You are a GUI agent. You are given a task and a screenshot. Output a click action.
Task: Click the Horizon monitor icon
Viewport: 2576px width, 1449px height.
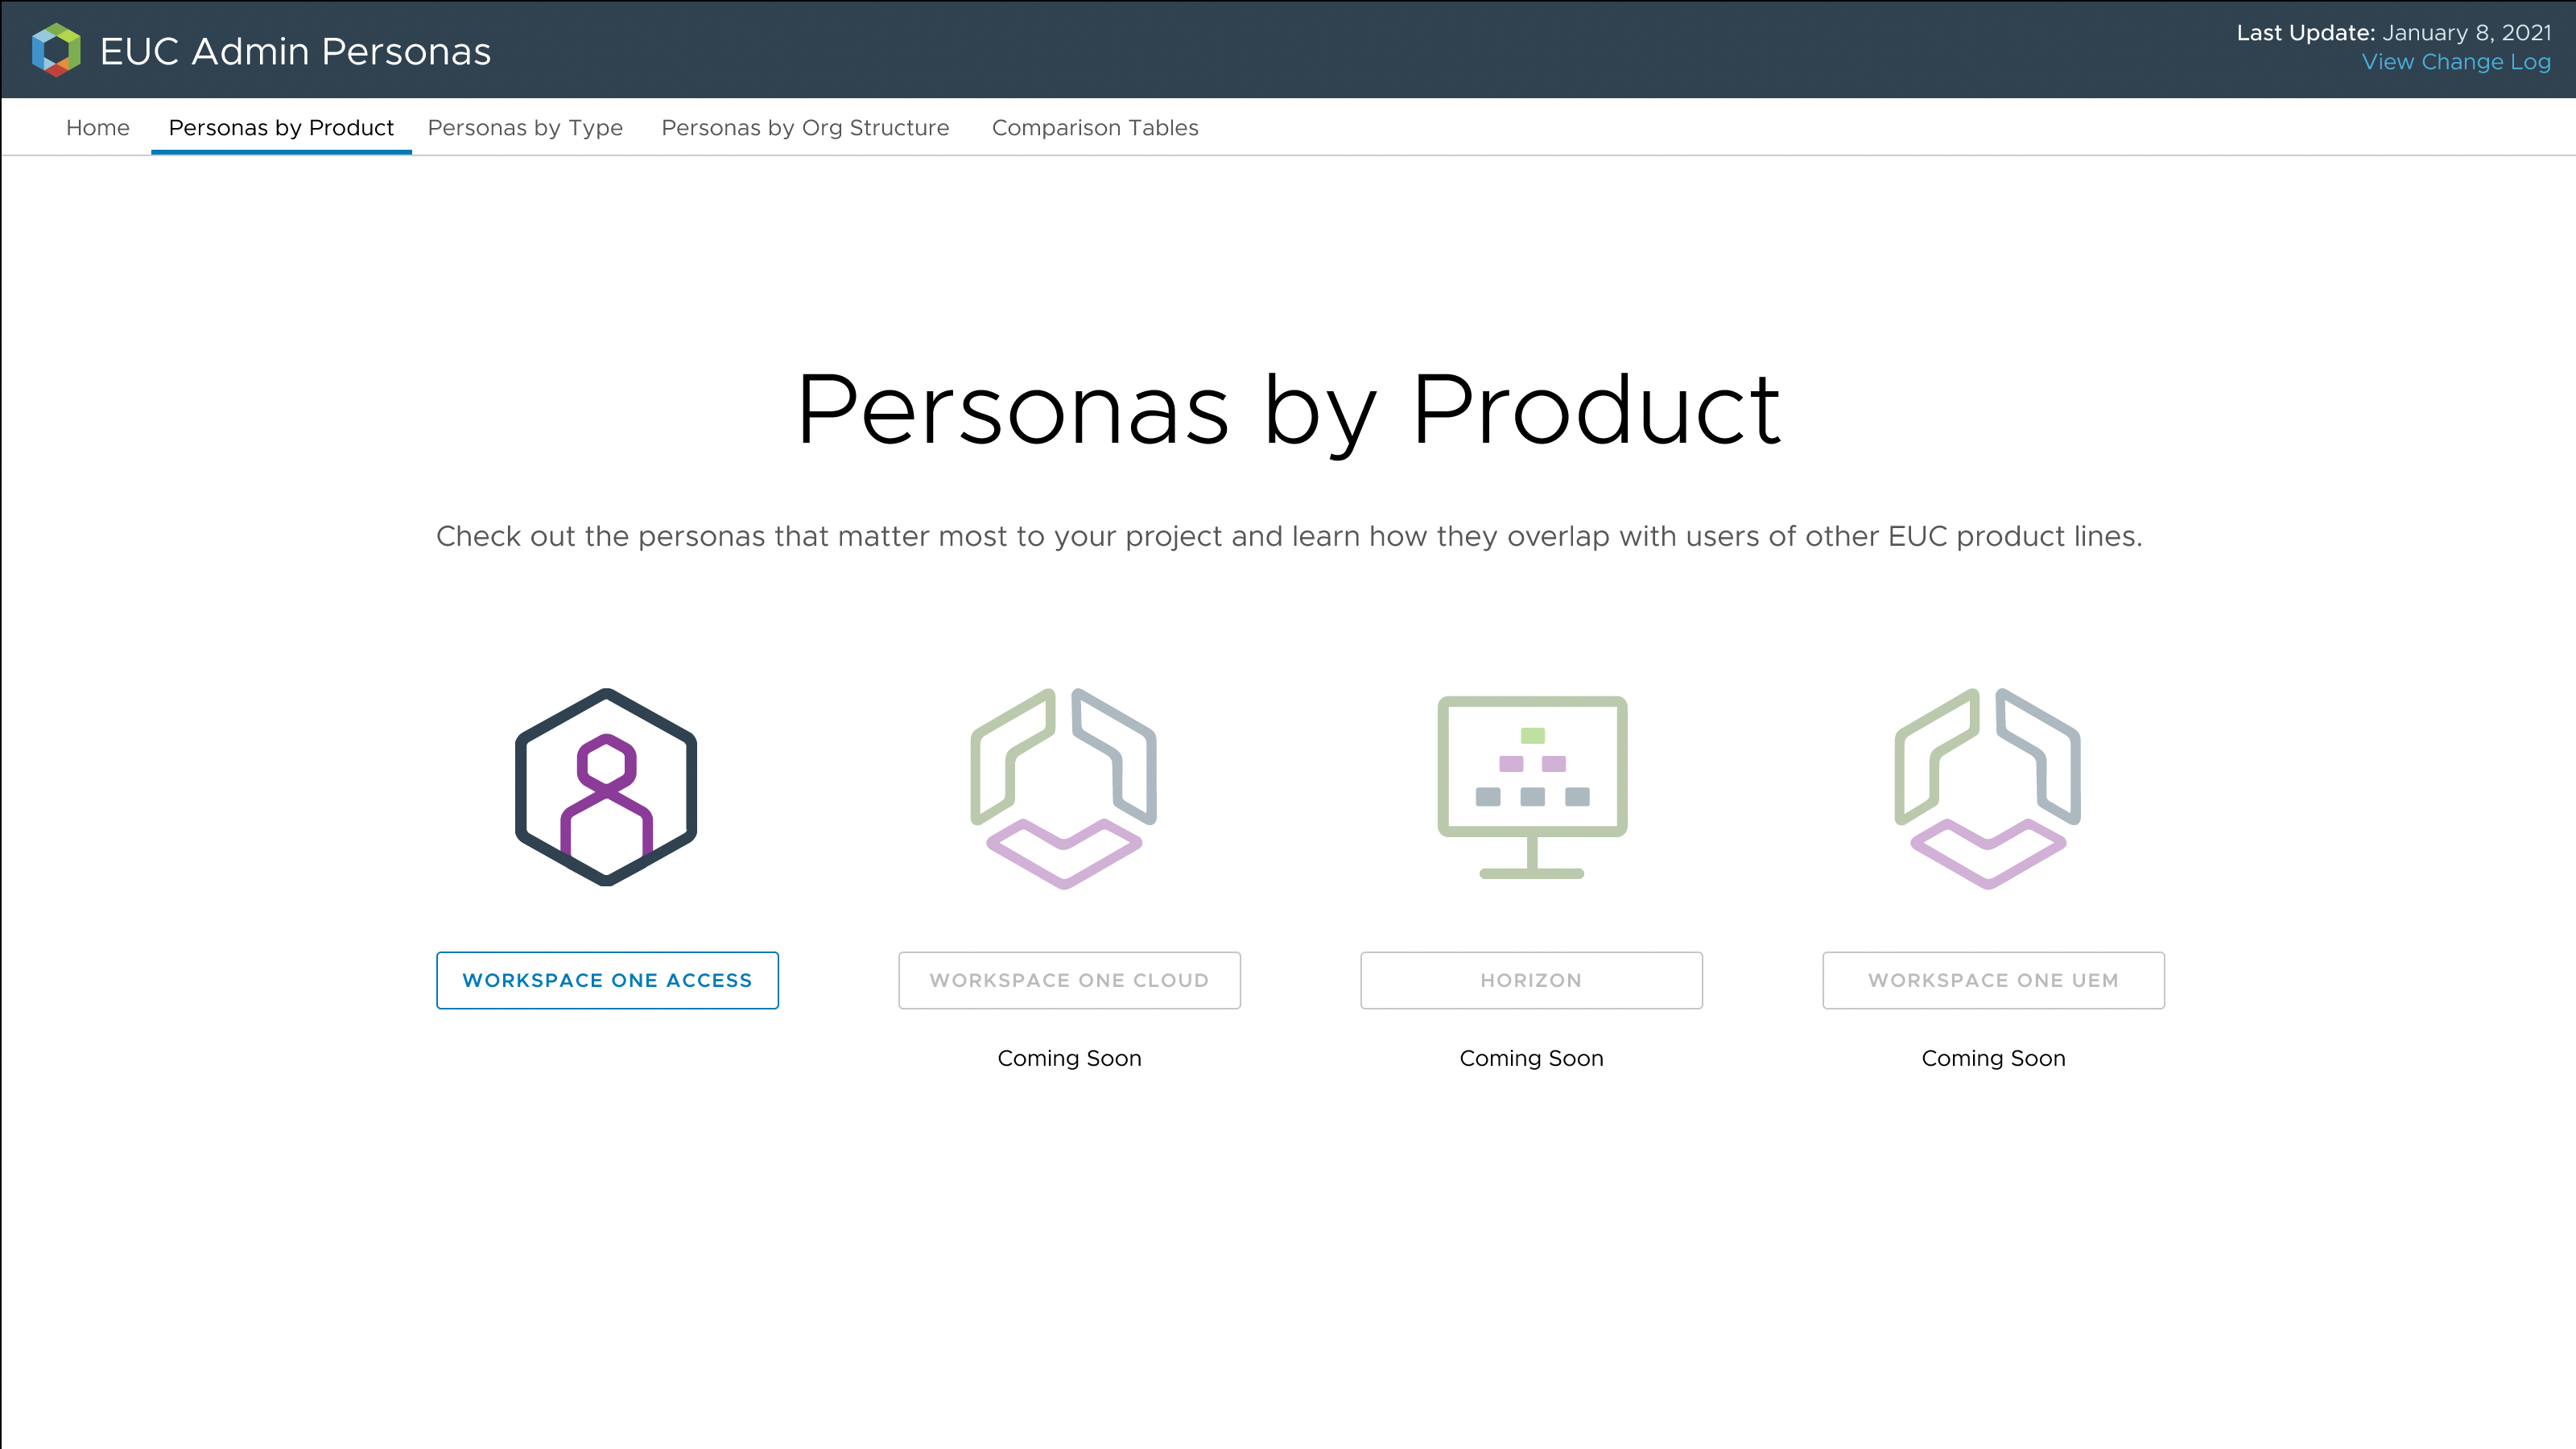point(1531,787)
